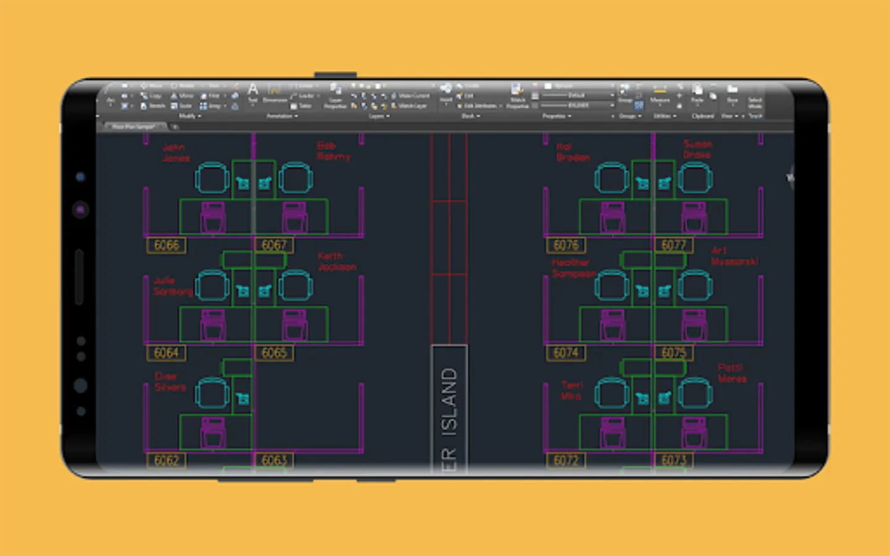Click the large Text tool icon
The width and height of the screenshot is (890, 556).
click(253, 90)
